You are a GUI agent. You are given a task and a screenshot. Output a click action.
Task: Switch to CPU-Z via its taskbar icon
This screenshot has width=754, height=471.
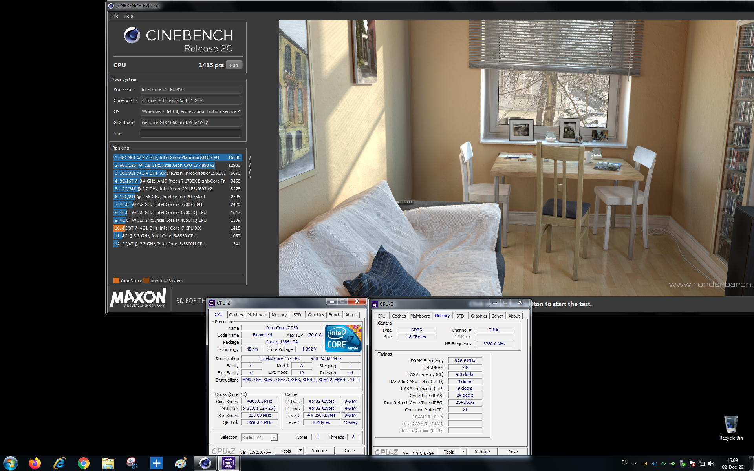point(229,464)
